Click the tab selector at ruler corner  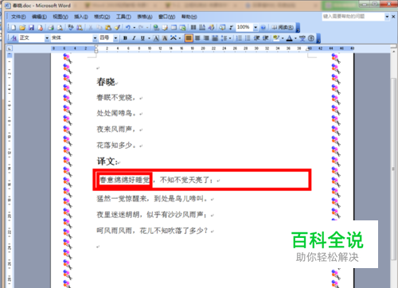(x=10, y=49)
